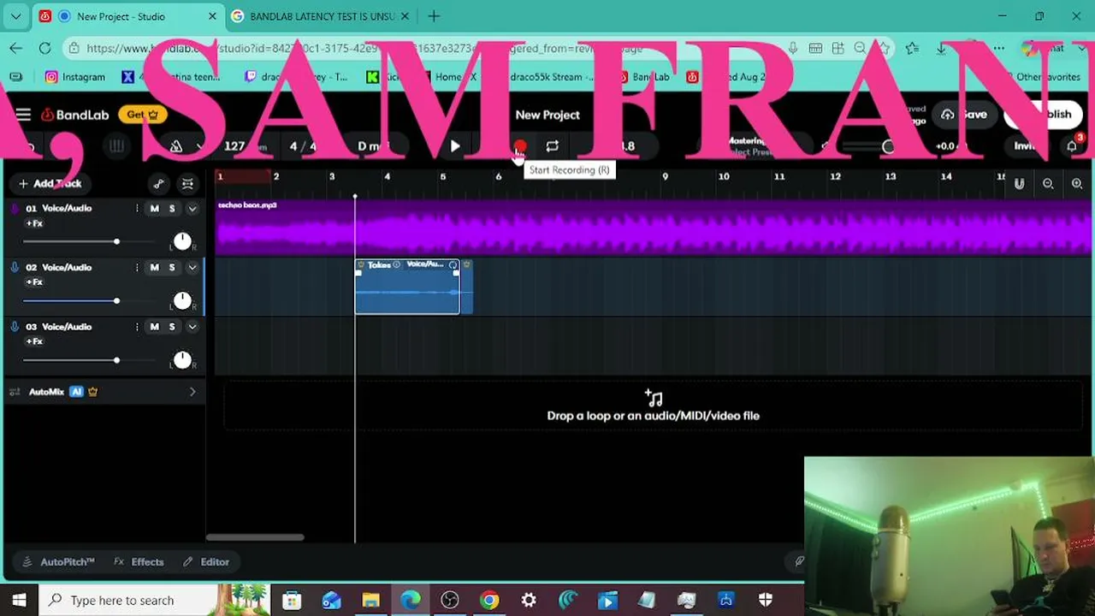Mute track 02 Voice/Audio
Image resolution: width=1095 pixels, height=616 pixels.
(154, 267)
